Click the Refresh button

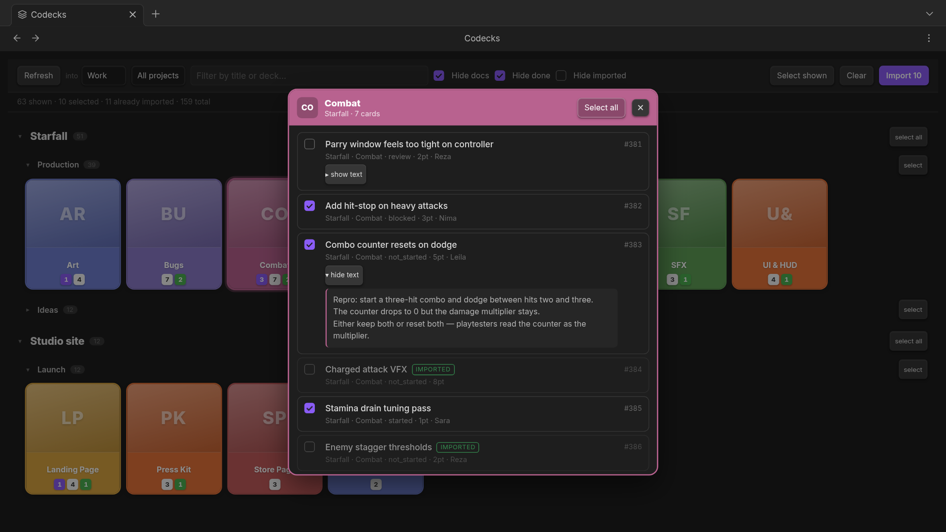point(38,75)
